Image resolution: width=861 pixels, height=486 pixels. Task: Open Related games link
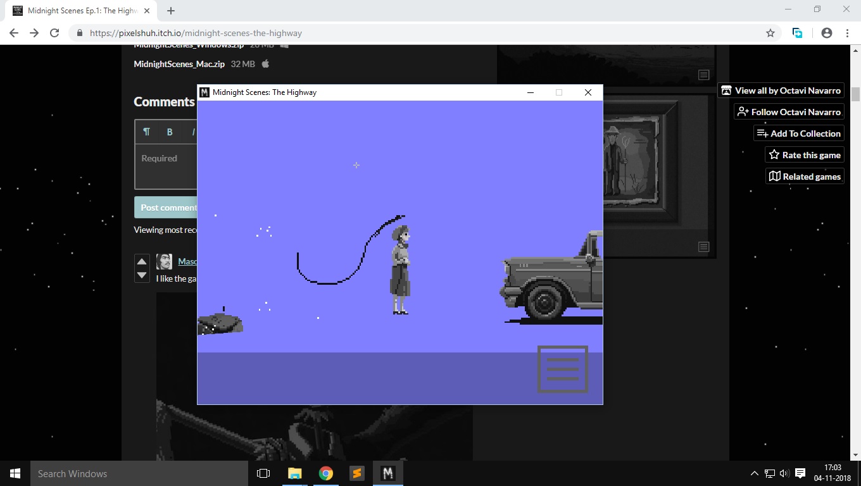click(805, 177)
